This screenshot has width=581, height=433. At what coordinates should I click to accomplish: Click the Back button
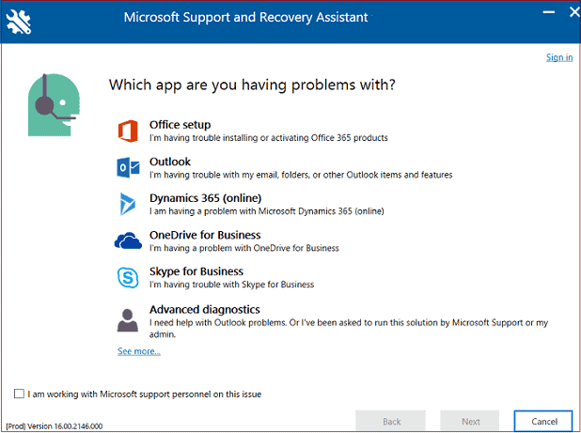click(390, 421)
